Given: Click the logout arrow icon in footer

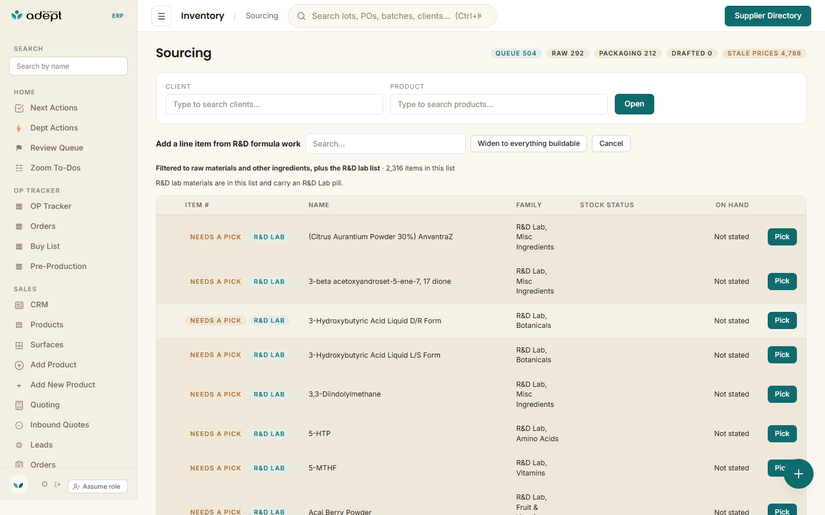Looking at the screenshot, I should [x=58, y=484].
